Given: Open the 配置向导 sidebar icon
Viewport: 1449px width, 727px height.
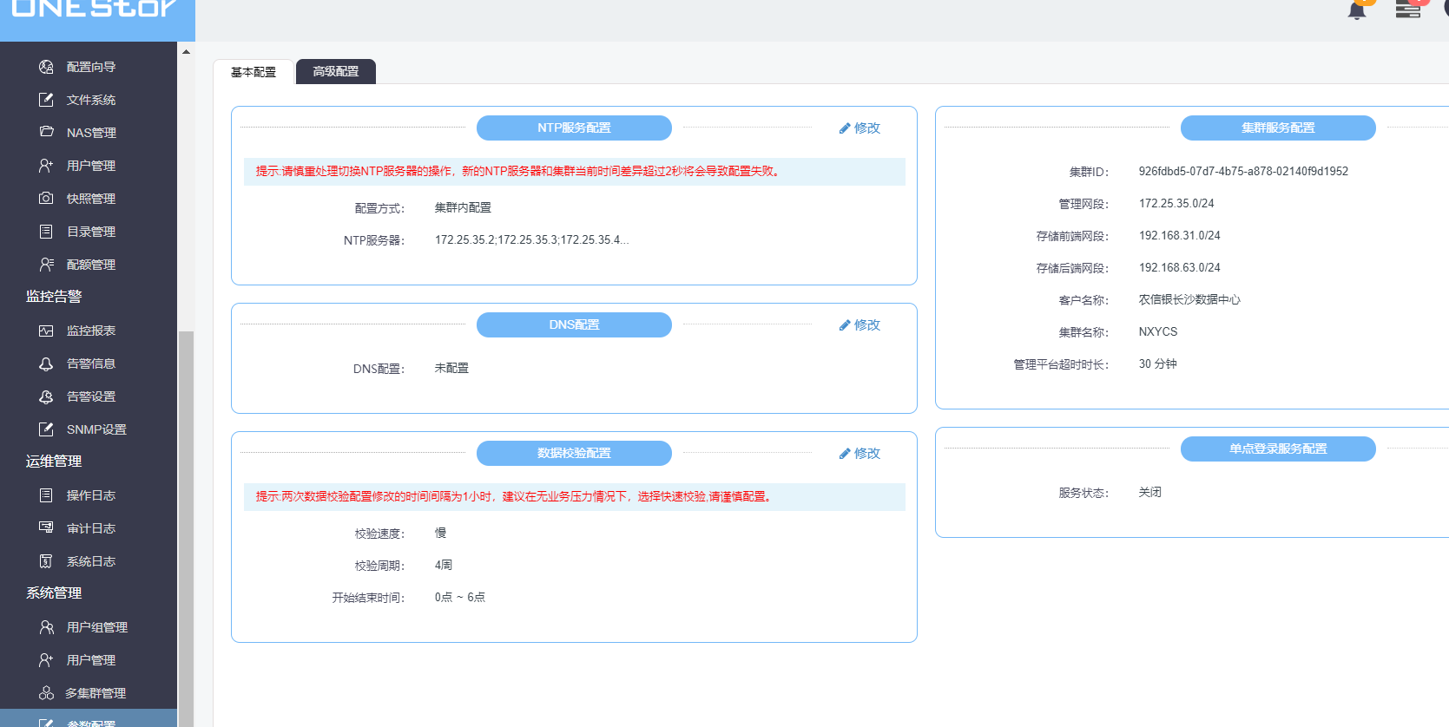Looking at the screenshot, I should click(46, 67).
